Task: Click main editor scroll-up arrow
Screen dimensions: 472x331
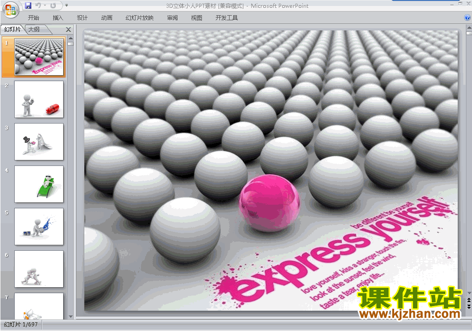Action: (x=469, y=27)
